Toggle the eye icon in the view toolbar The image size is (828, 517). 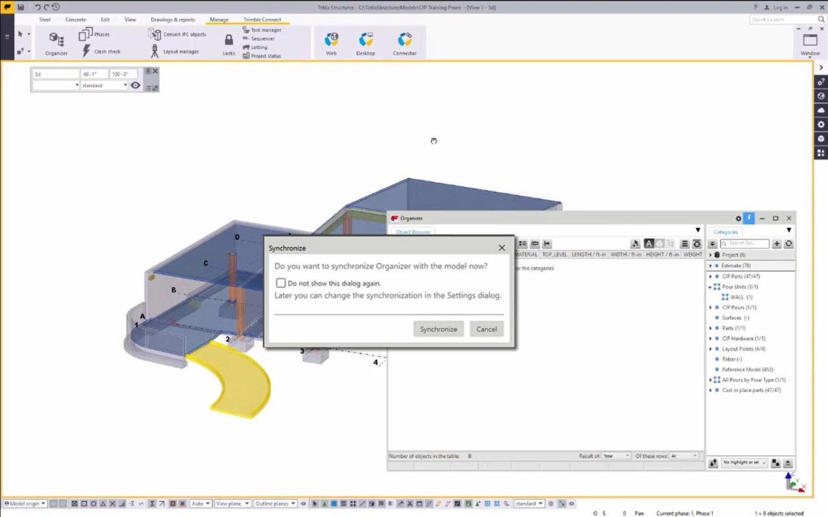point(135,85)
